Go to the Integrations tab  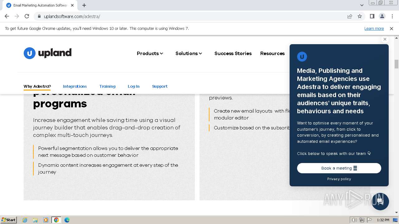click(75, 86)
